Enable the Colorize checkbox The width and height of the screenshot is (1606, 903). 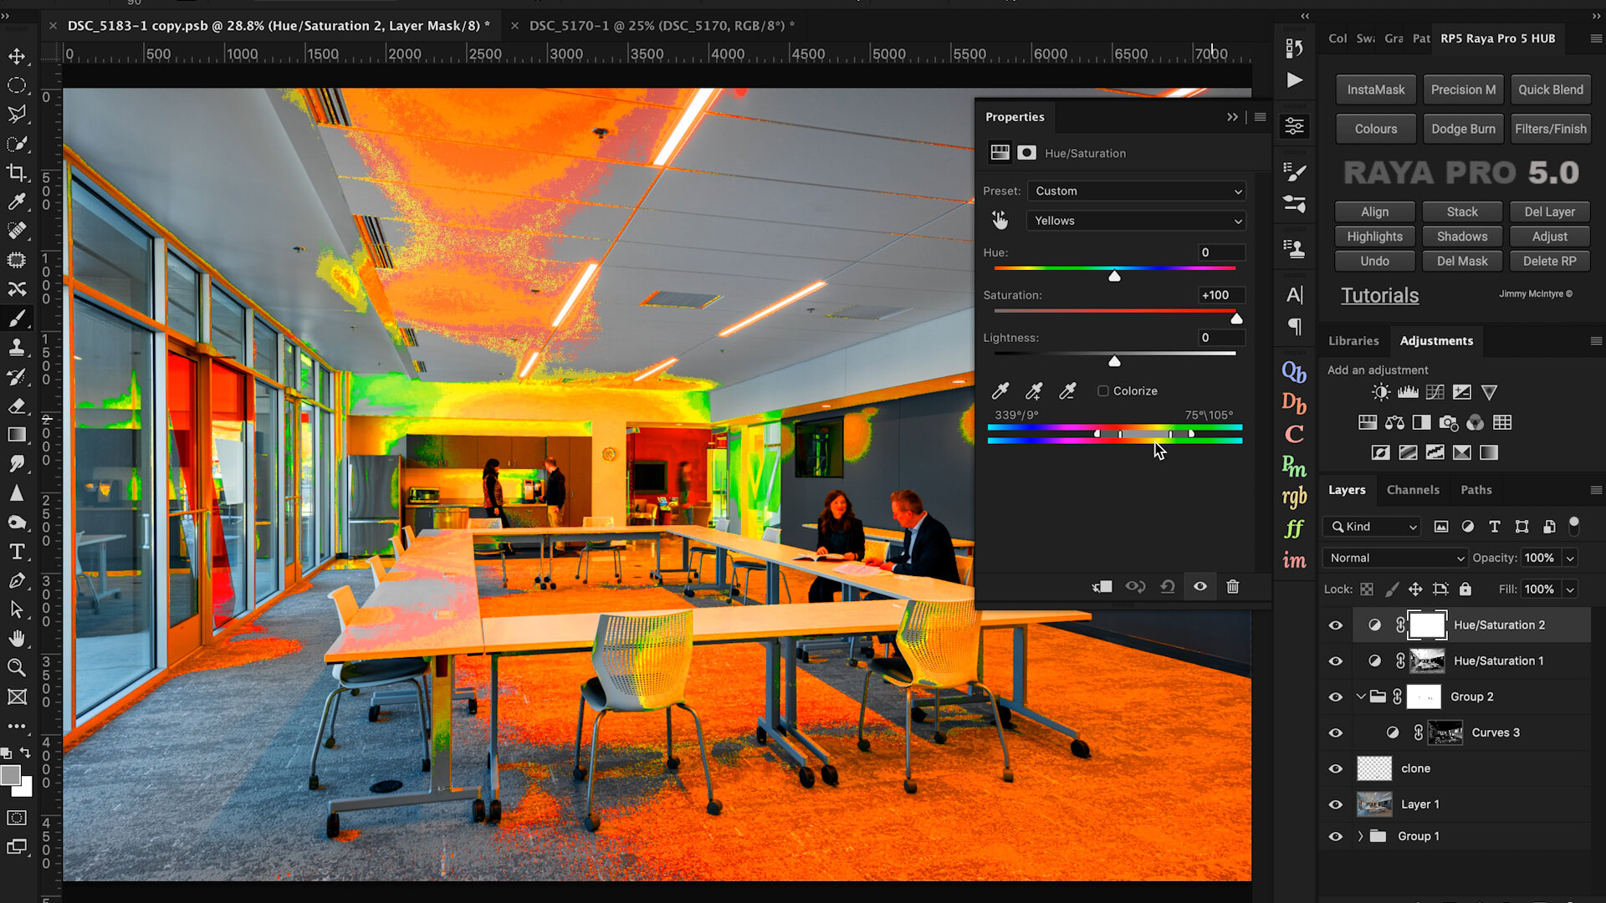1103,390
